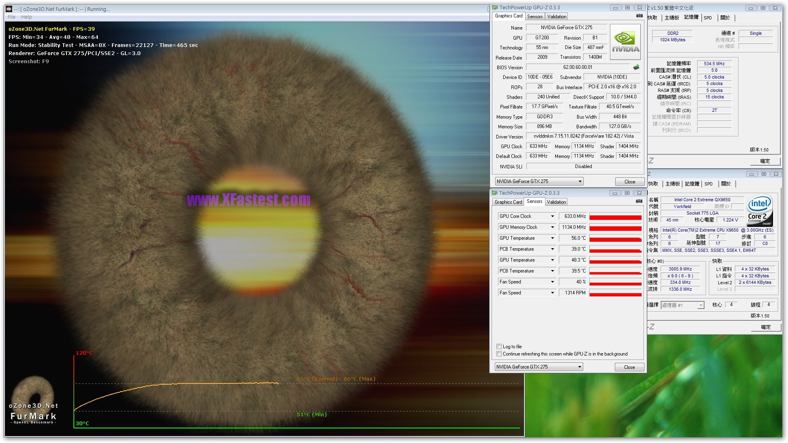Click the 確定 button in memory CPU-Z window
The image size is (788, 443).
764,161
